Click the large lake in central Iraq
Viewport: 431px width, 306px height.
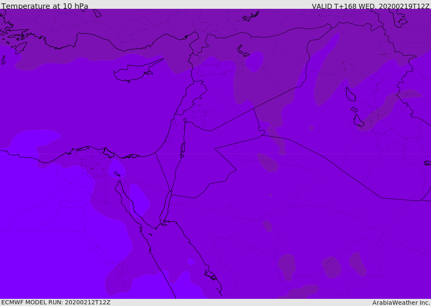click(351, 94)
